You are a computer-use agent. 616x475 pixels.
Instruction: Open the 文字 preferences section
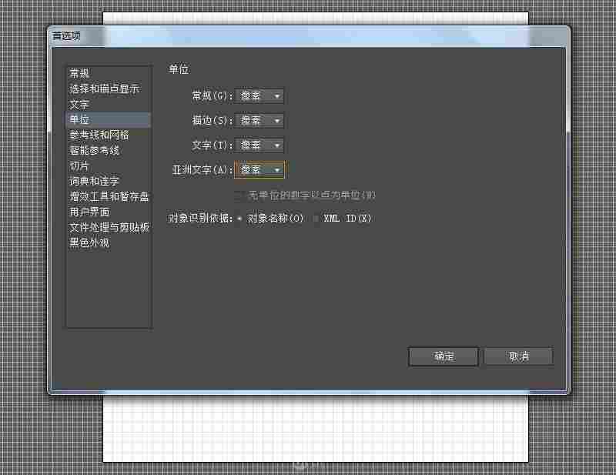(79, 104)
